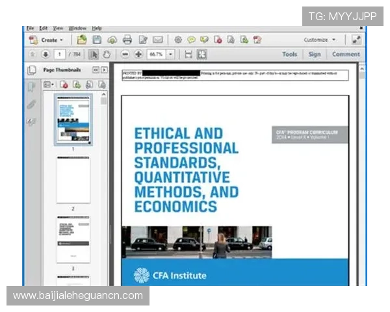This screenshot has height=312, width=390.
Task: Click the Email envelope icon
Action: click(x=158, y=40)
